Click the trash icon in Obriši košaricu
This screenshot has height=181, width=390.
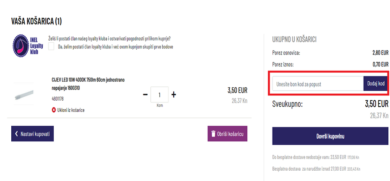click(x=213, y=134)
